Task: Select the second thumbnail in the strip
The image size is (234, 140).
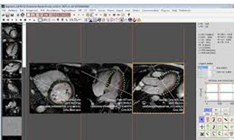Action: coord(12,51)
